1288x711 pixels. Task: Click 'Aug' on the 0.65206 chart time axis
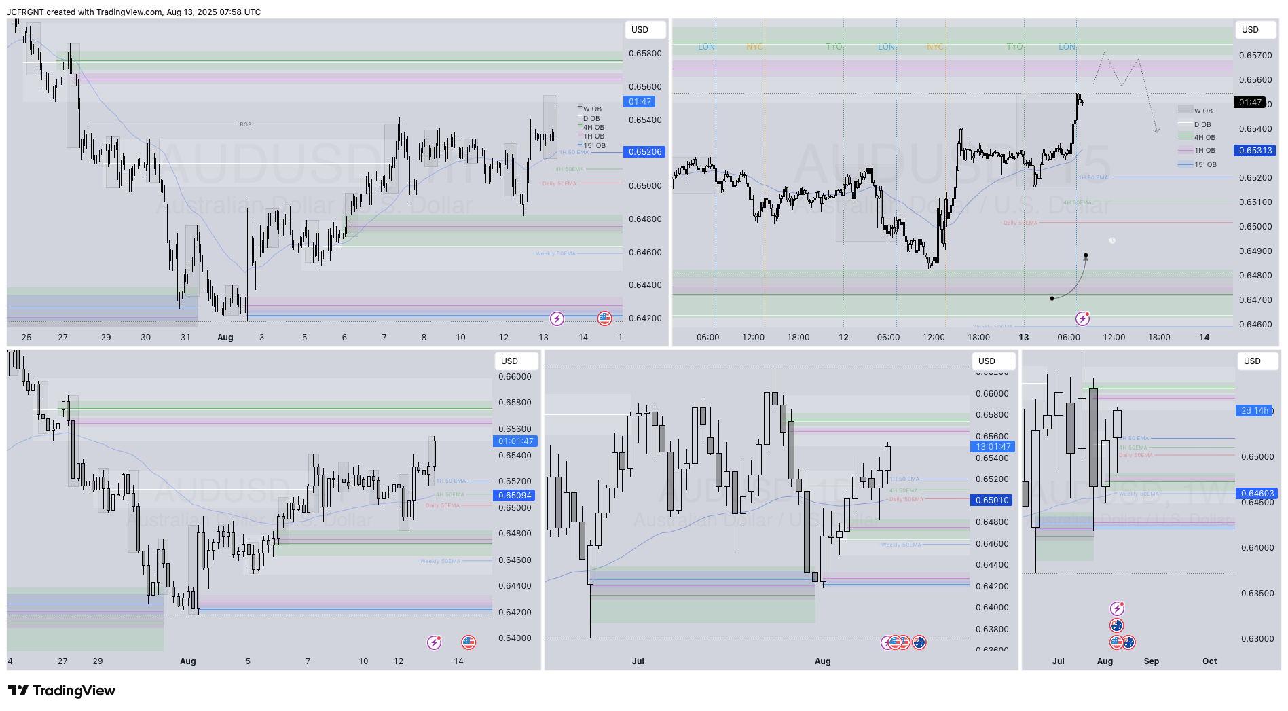coord(225,338)
